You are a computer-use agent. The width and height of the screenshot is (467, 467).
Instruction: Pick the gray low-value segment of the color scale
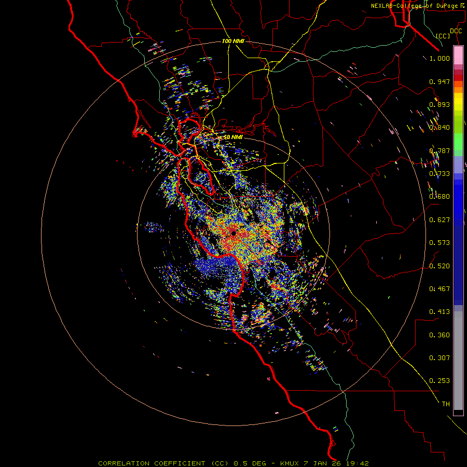coord(458,361)
